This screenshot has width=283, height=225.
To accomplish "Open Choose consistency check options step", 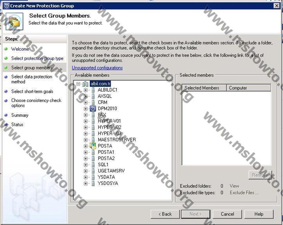I will 36,103.
